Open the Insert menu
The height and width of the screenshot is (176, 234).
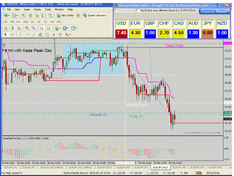[27, 9]
